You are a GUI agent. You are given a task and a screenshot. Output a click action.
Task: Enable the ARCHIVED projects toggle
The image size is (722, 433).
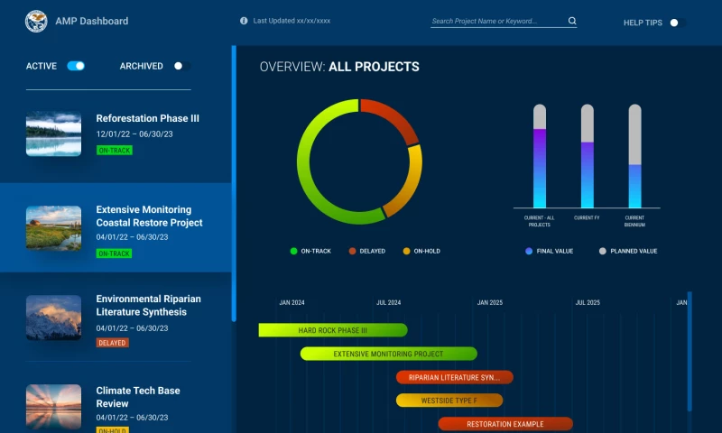(x=181, y=66)
